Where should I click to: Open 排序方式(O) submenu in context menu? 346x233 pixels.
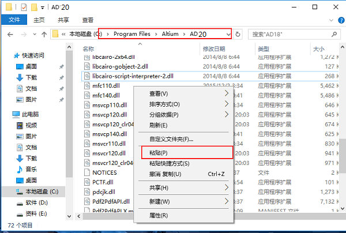(183, 104)
